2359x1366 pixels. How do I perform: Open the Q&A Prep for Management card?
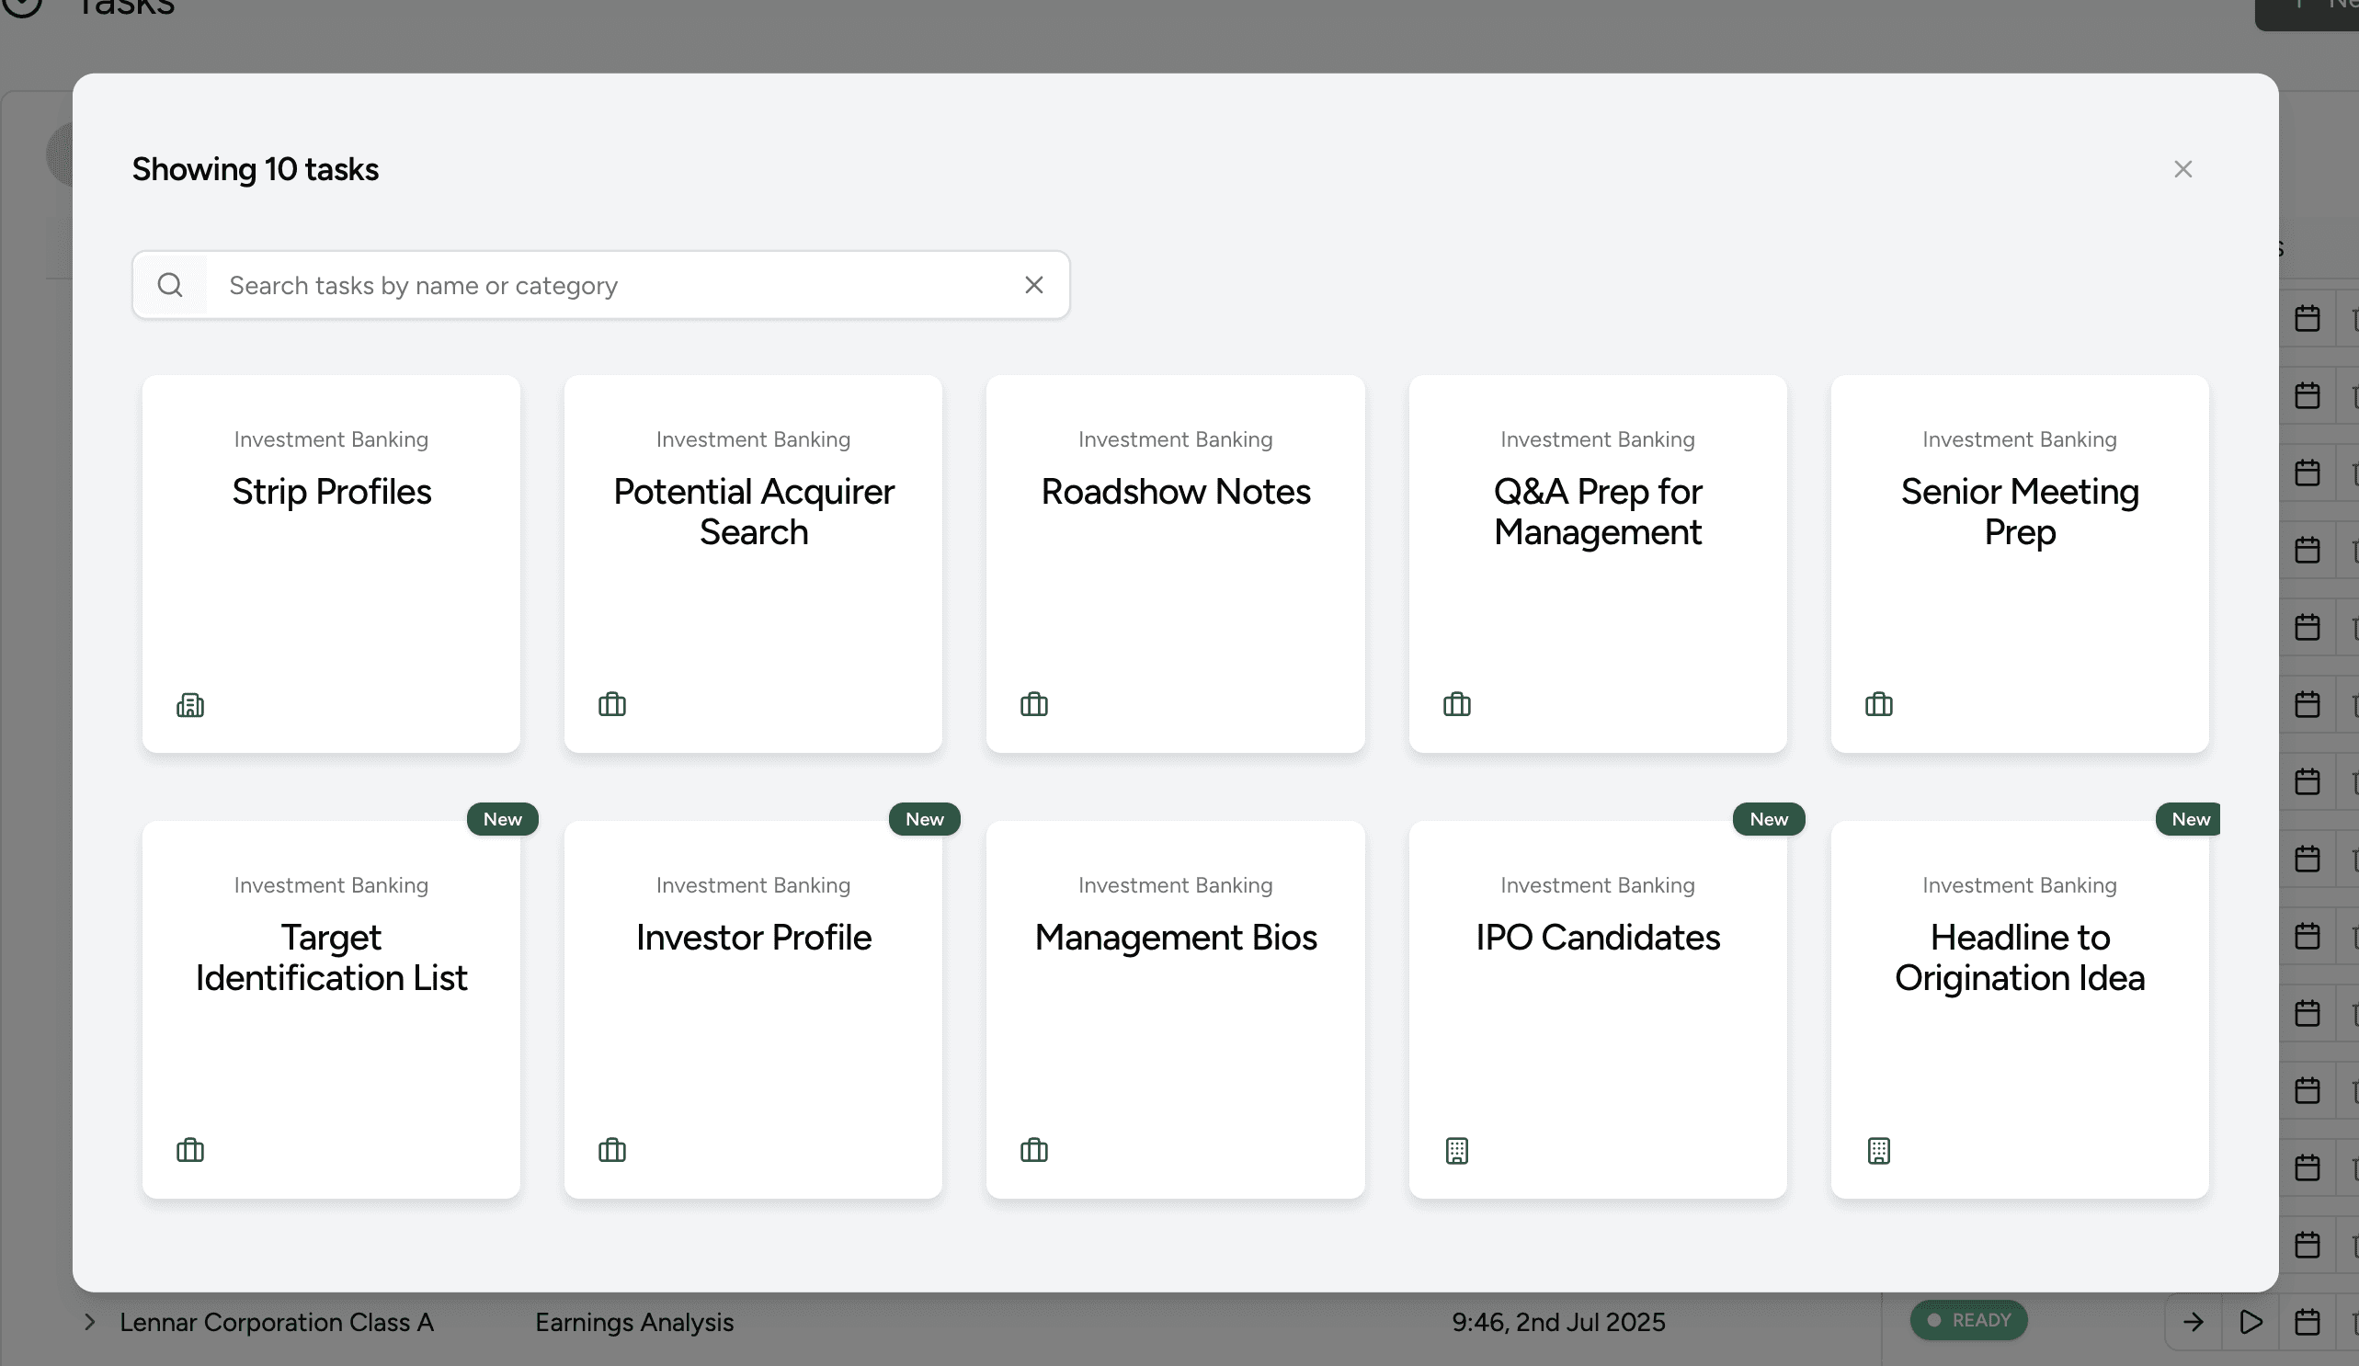pos(1597,563)
